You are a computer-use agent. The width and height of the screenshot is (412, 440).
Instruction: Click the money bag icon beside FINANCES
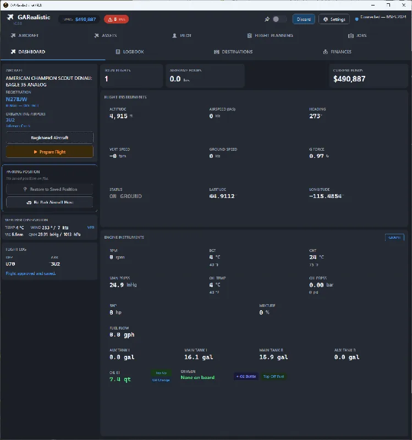(325, 52)
